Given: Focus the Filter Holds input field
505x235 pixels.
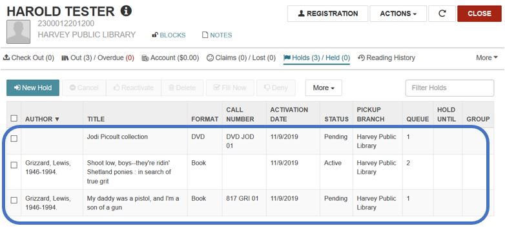Looking at the screenshot, I should click(449, 88).
